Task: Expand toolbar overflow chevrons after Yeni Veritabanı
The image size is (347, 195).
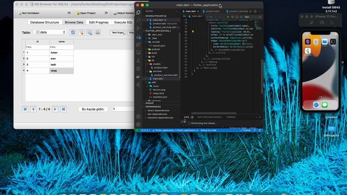Action: 69,13
